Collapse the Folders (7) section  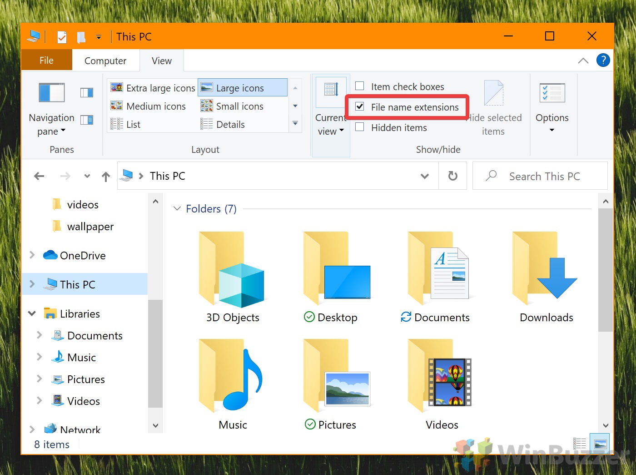tap(177, 208)
